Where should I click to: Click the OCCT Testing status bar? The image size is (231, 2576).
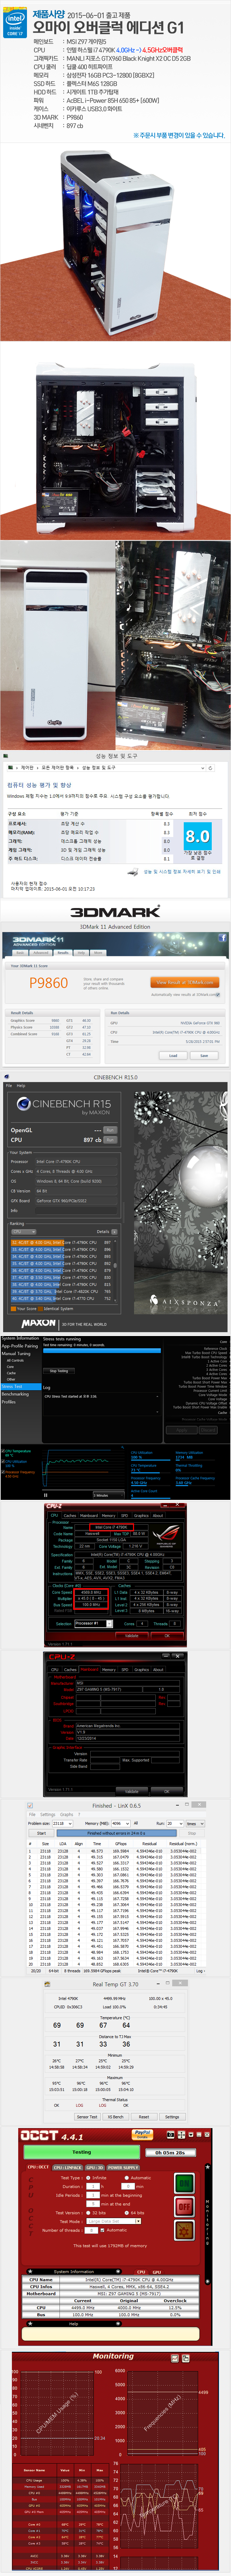82,2152
